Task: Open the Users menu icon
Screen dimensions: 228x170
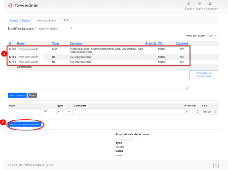Action: click(x=199, y=3)
